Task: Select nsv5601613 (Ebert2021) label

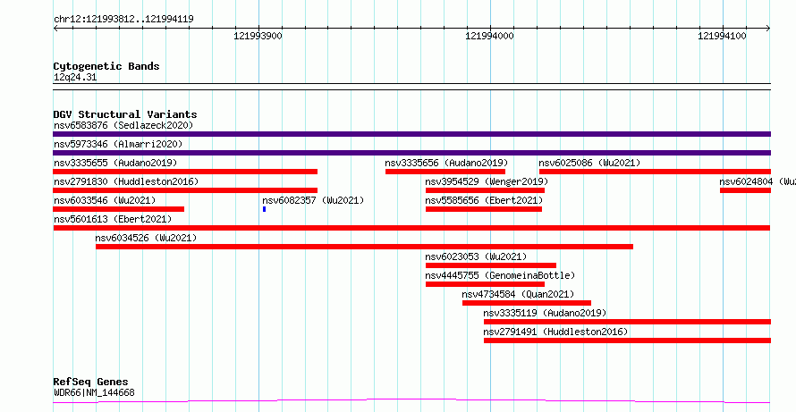Action: click(x=113, y=219)
